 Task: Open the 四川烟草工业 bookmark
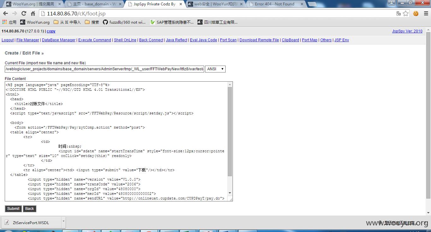(x=217, y=22)
